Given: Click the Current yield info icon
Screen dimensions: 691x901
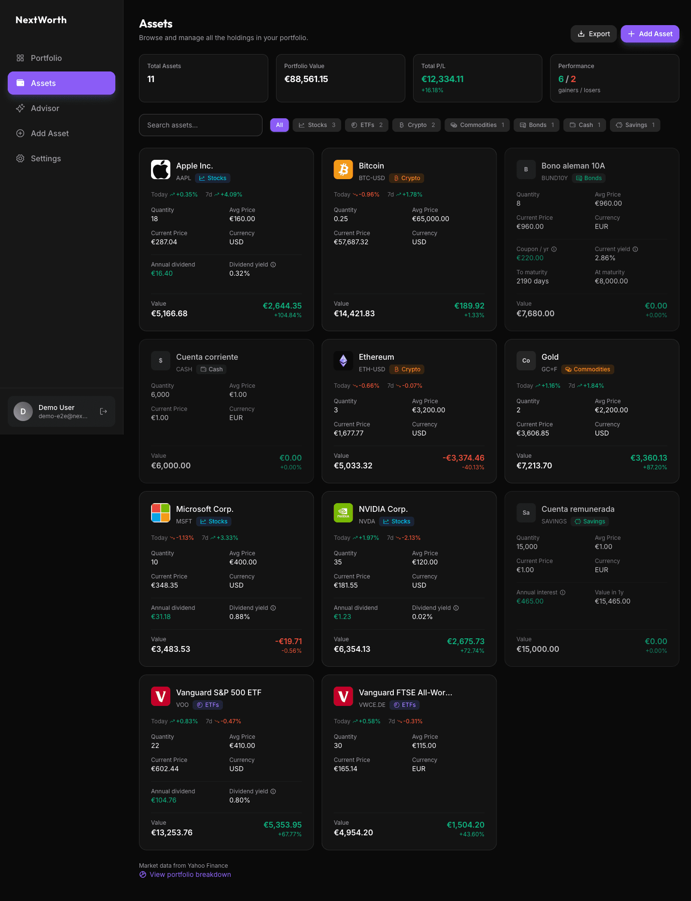Looking at the screenshot, I should [636, 249].
